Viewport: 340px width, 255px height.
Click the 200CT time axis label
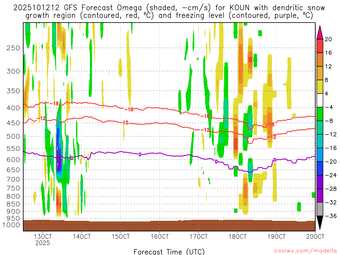315,236
